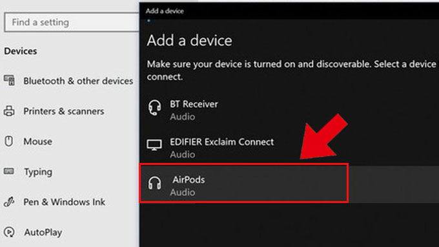Click the Mouse icon in sidebar
Screen dimensions: 439x247
pyautogui.click(x=8, y=141)
